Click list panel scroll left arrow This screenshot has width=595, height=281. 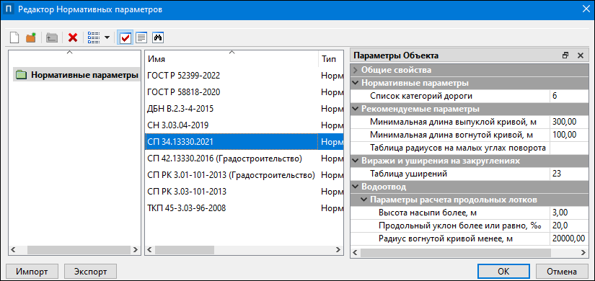[x=149, y=250]
